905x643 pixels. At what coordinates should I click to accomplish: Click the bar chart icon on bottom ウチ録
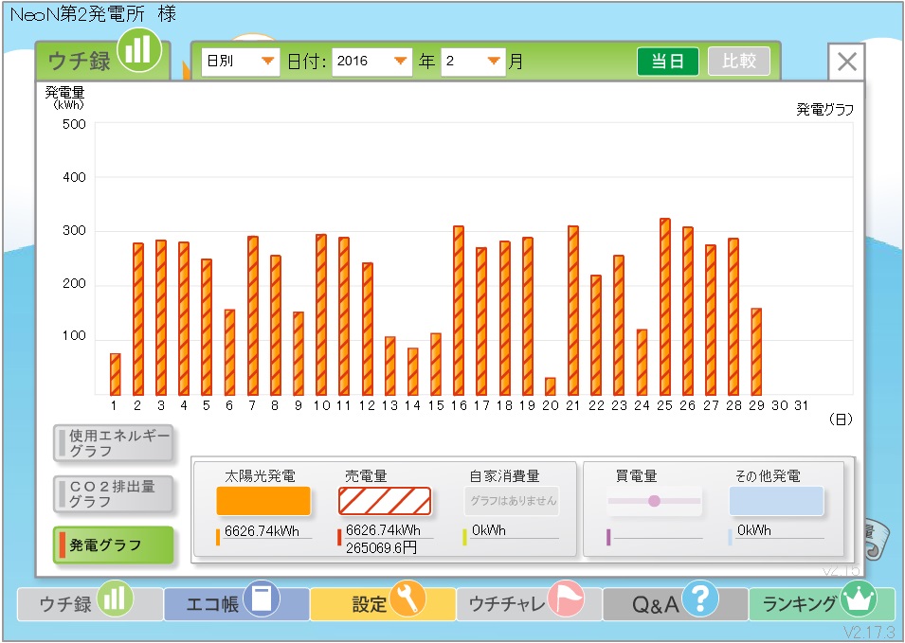[115, 598]
